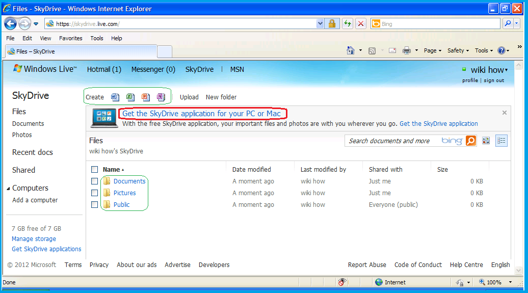The height and width of the screenshot is (293, 528).
Task: Click the orange Bing search button in SkyDrive
Action: pos(471,141)
